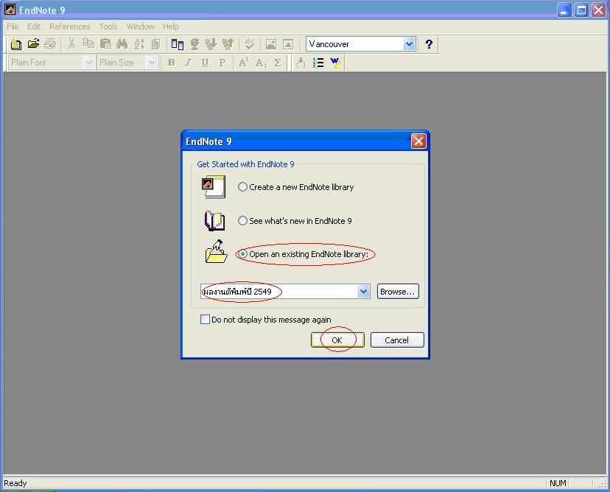Click the Subscript A icon
Image resolution: width=610 pixels, height=492 pixels.
[x=261, y=63]
